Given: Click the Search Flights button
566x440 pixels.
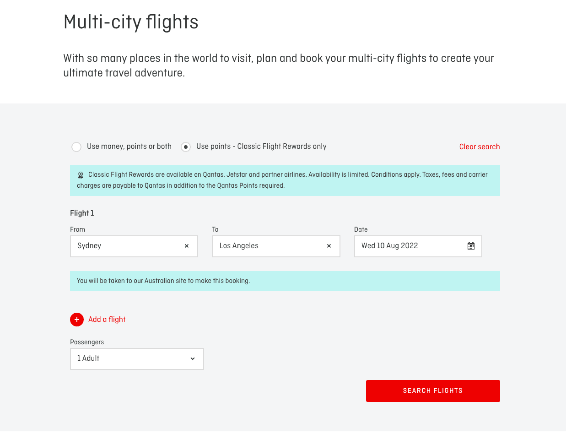Looking at the screenshot, I should [x=433, y=391].
